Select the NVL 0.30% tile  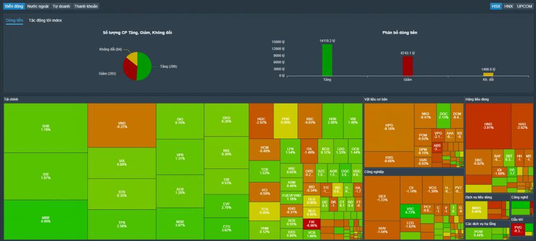pos(226,152)
